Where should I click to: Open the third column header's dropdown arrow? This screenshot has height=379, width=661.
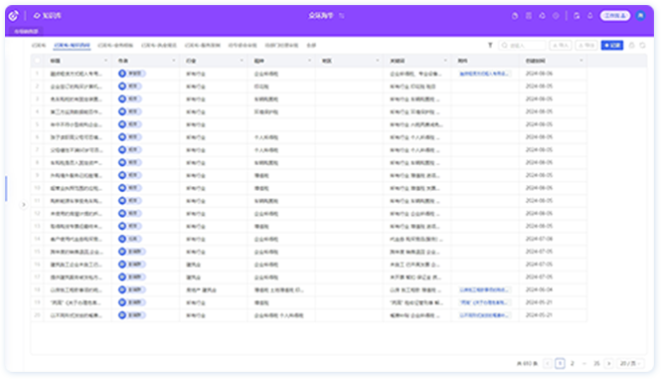pyautogui.click(x=242, y=61)
